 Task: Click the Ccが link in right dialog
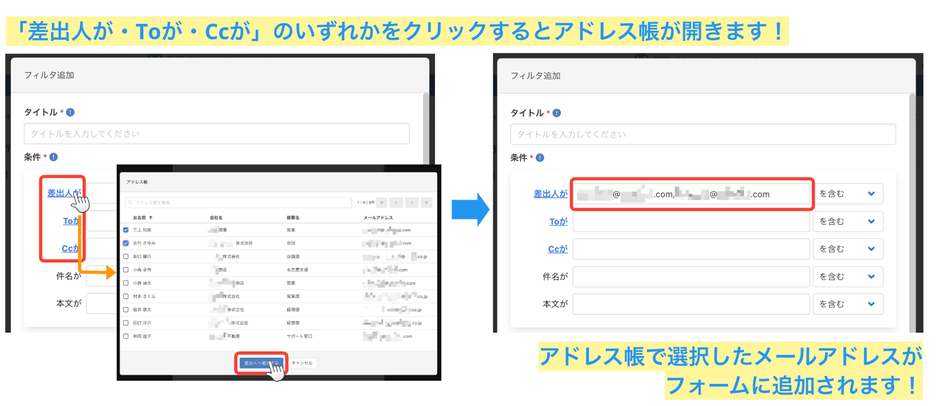pyautogui.click(x=557, y=249)
